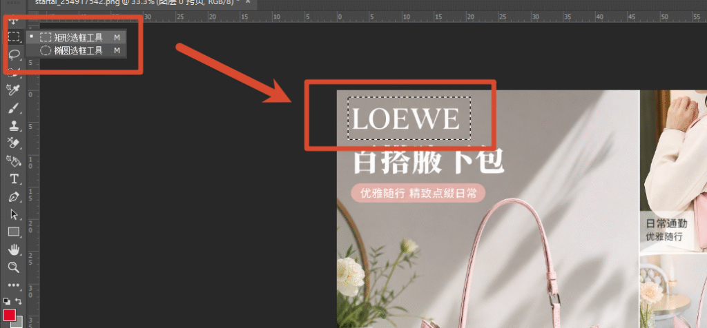Select the Rectangular Marquee tool in toolbar
This screenshot has height=328, width=707.
(x=14, y=37)
